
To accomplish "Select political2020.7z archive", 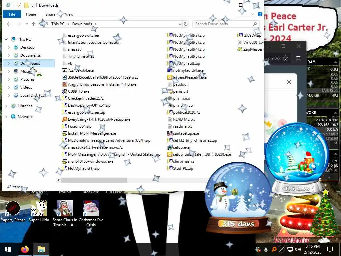I will [183, 112].
